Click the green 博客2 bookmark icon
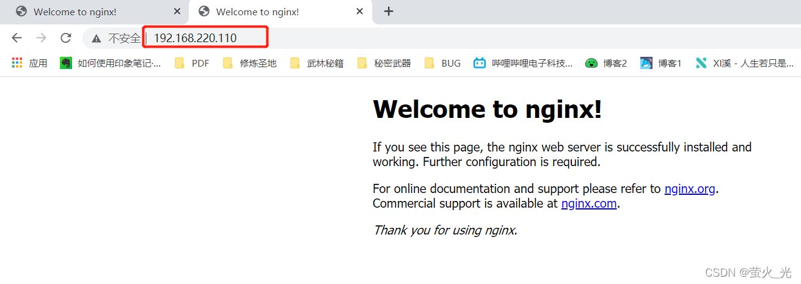This screenshot has width=801, height=284. coord(591,62)
